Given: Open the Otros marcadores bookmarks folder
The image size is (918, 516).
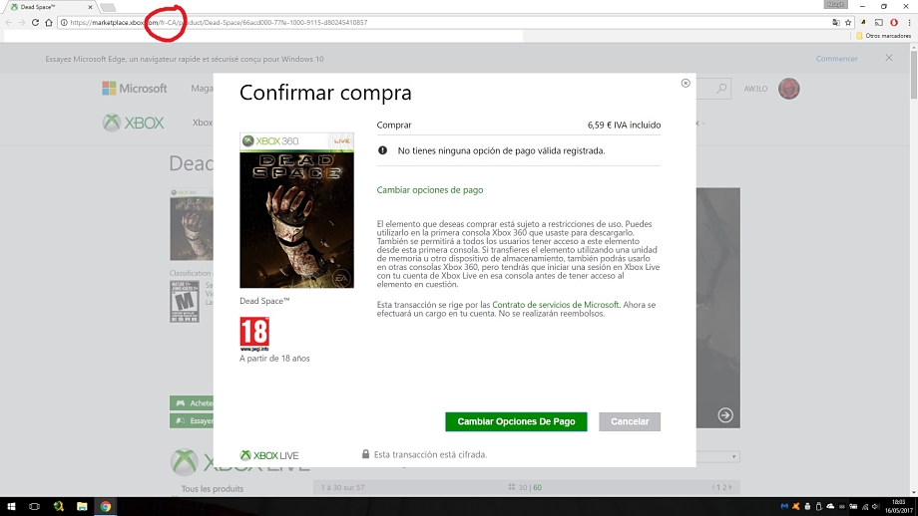Looking at the screenshot, I should click(x=883, y=36).
